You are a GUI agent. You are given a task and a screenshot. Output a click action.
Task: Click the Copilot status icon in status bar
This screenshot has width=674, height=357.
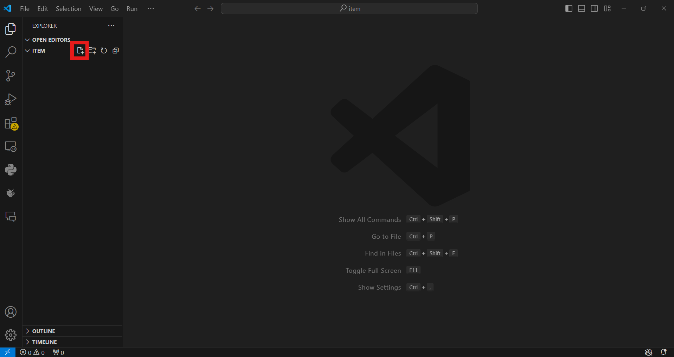coord(649,352)
